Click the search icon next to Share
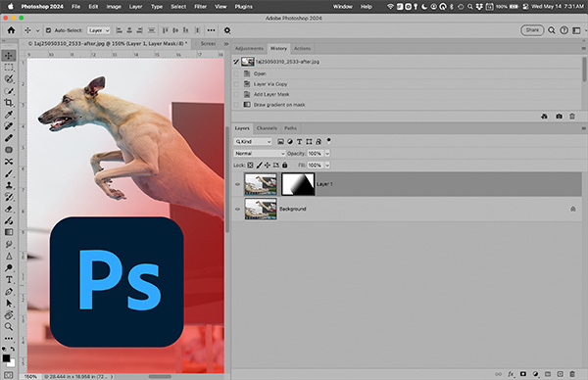Screen dimensions: 588x380 click(x=551, y=30)
